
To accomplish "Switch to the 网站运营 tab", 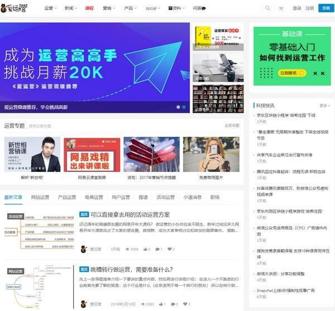I will (40, 197).
